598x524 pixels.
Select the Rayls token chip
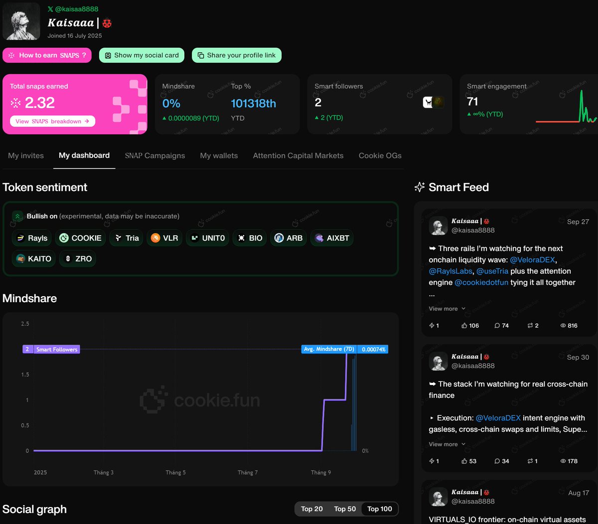pos(32,238)
